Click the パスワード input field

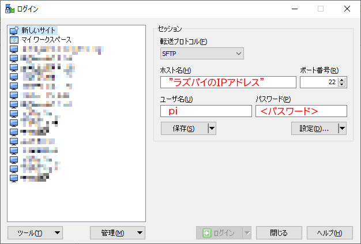click(301, 111)
